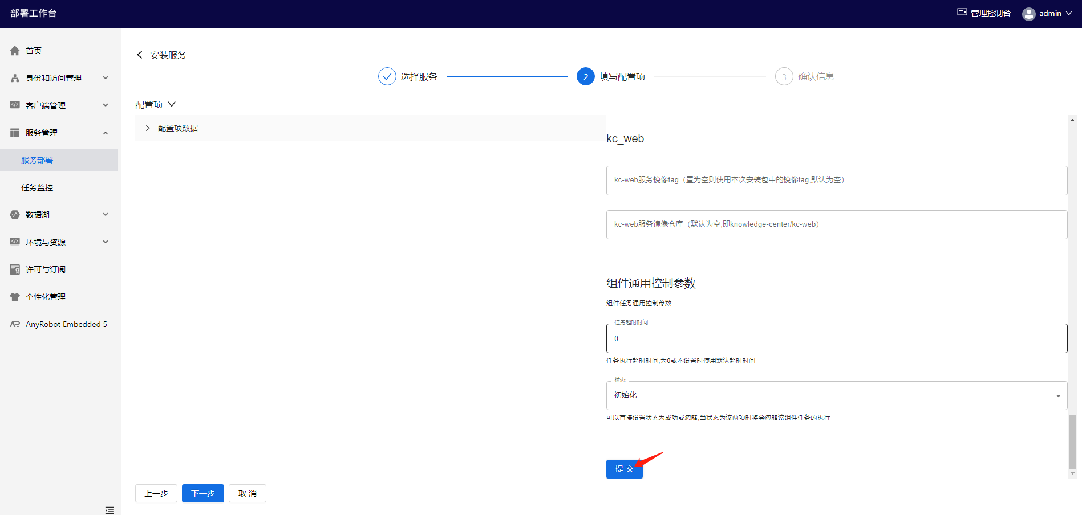The image size is (1082, 515).
Task: Click the kc-web服务镜像仓库 input field
Action: (x=837, y=225)
